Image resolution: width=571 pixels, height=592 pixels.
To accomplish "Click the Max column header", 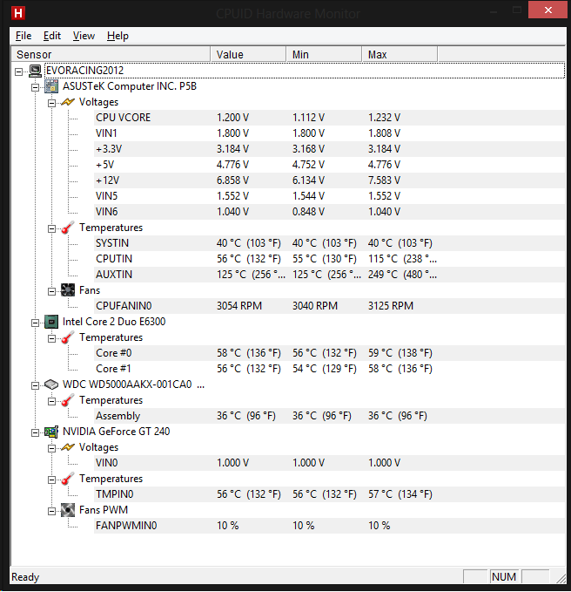I will coord(400,54).
